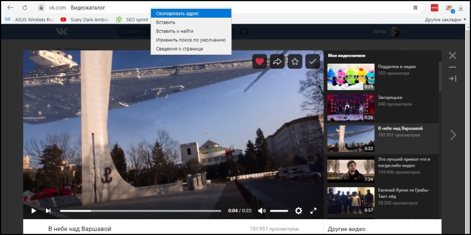Adjust the volume slider
Viewport: 471px width, 235px height.
(279, 211)
